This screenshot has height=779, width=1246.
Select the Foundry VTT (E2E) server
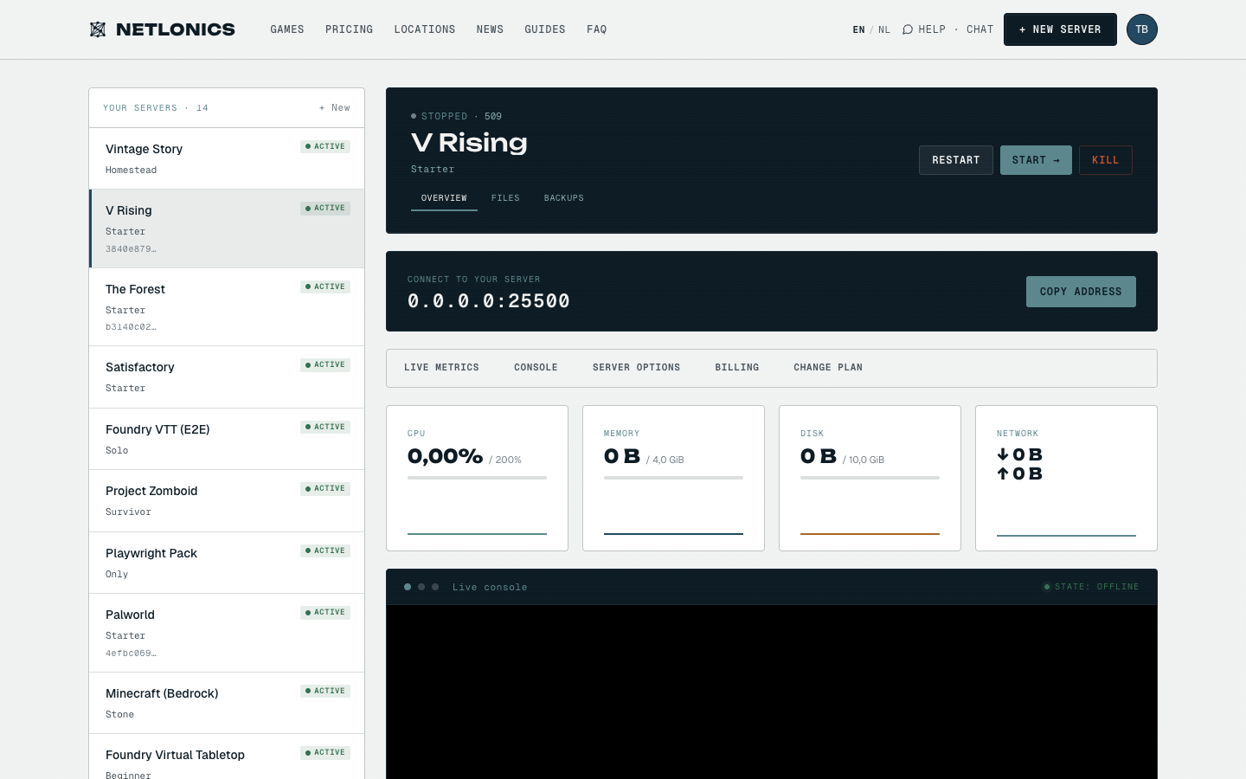[x=227, y=439]
